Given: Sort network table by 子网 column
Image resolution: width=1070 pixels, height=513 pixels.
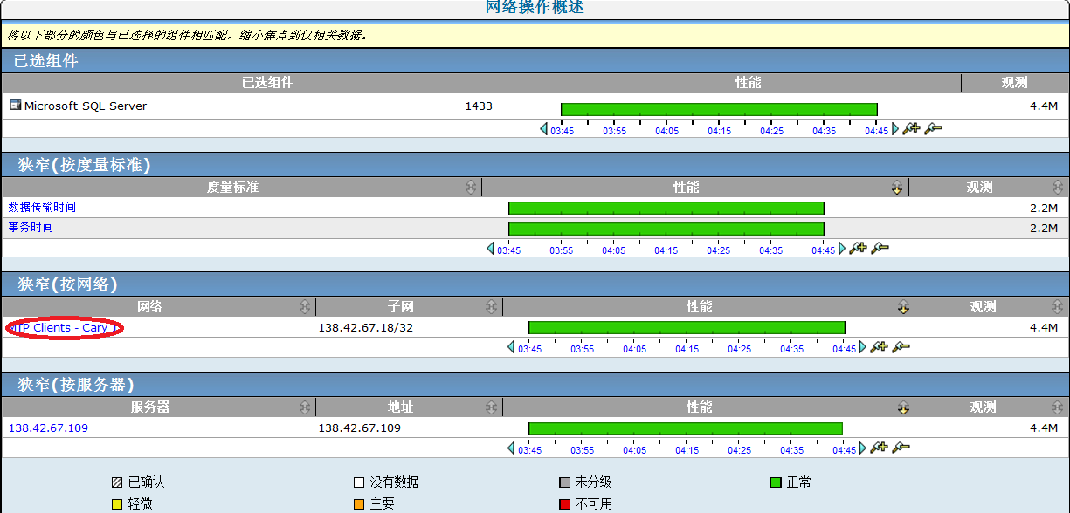Looking at the screenshot, I should click(x=492, y=307).
